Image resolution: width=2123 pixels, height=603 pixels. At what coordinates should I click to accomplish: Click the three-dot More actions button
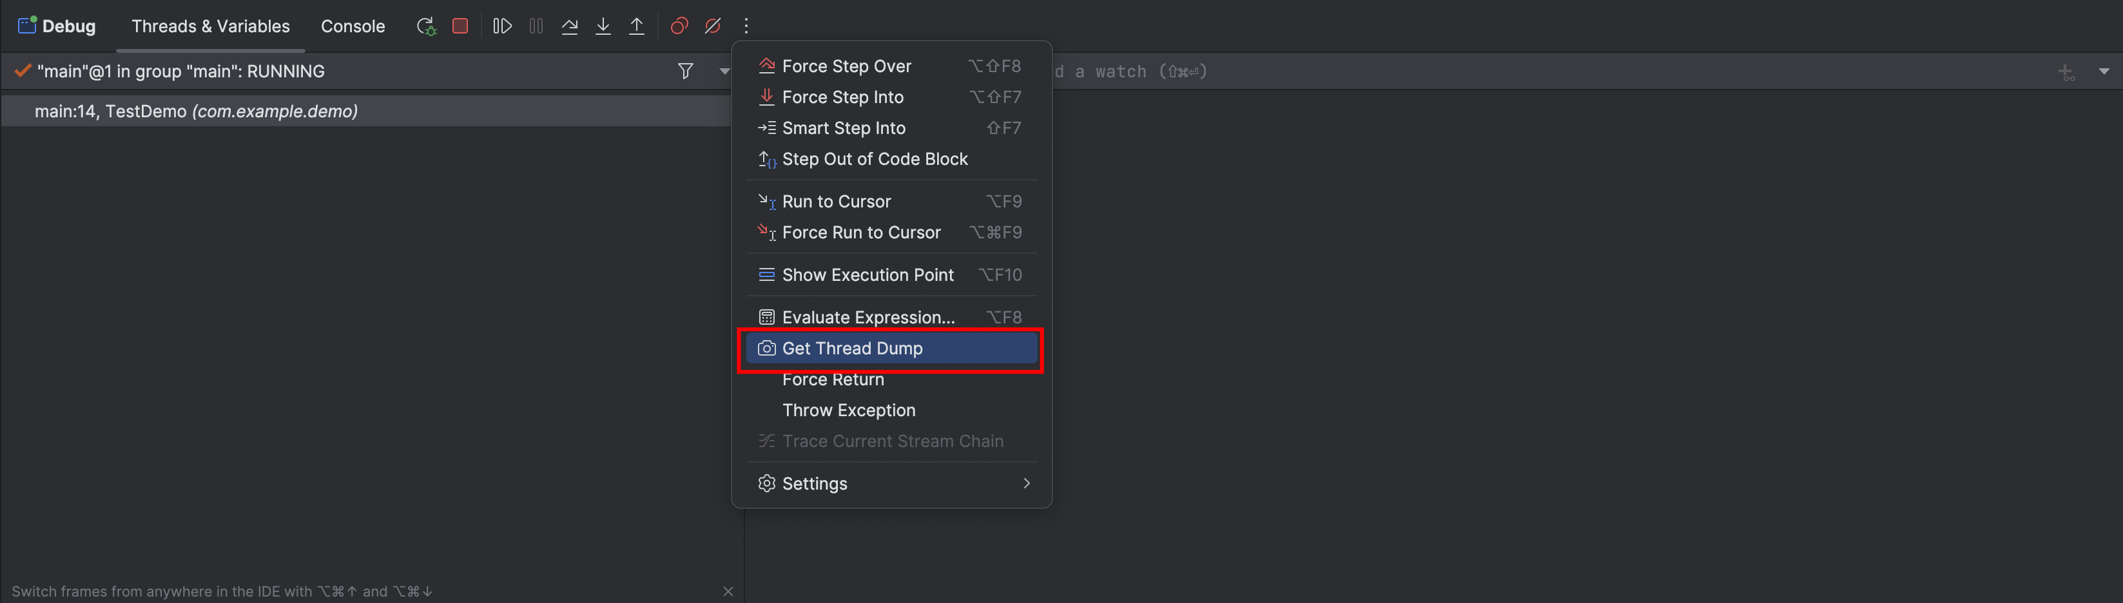(746, 26)
